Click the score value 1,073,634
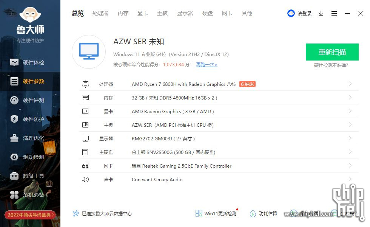 click(173, 65)
